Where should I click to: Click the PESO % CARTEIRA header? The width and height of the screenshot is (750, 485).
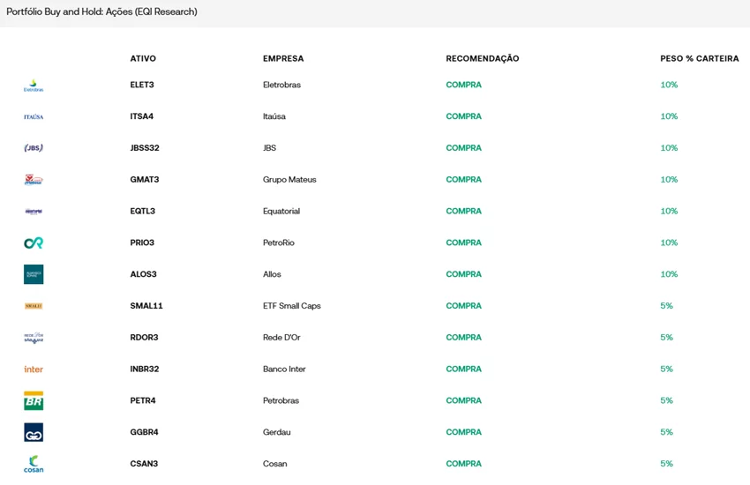700,58
